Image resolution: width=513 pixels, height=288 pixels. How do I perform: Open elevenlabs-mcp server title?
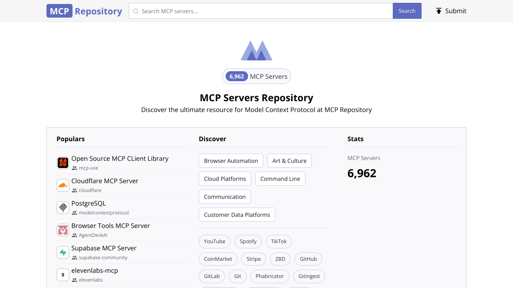(x=95, y=270)
